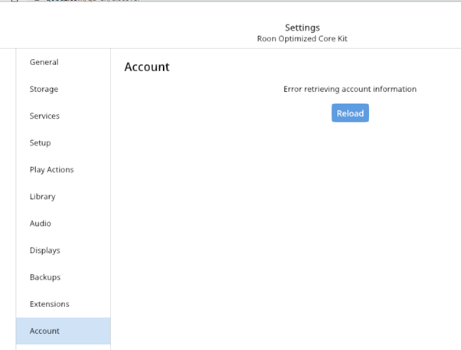Click the 'Roon Optimized Core Kit' subtitle
461x350 pixels.
coord(302,39)
